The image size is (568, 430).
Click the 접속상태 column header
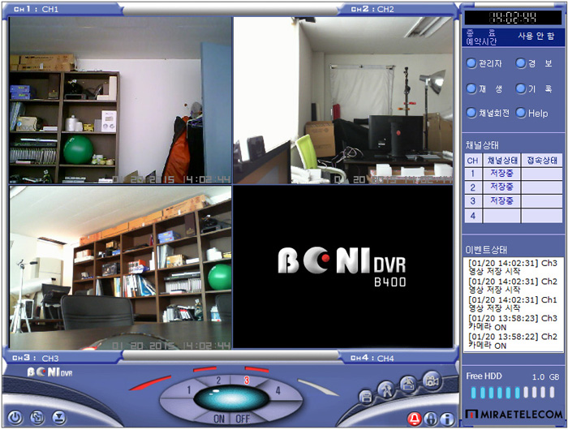point(542,160)
